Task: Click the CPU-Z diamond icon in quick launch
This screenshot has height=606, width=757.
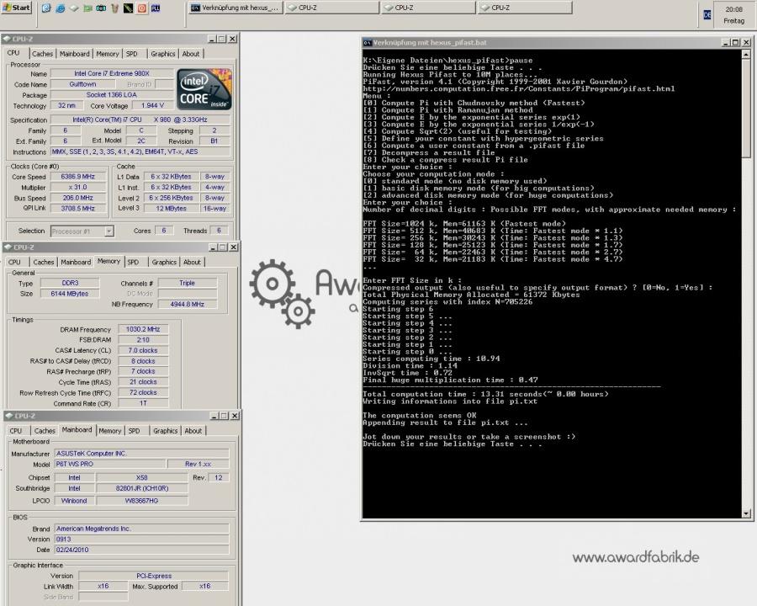Action: click(x=74, y=8)
